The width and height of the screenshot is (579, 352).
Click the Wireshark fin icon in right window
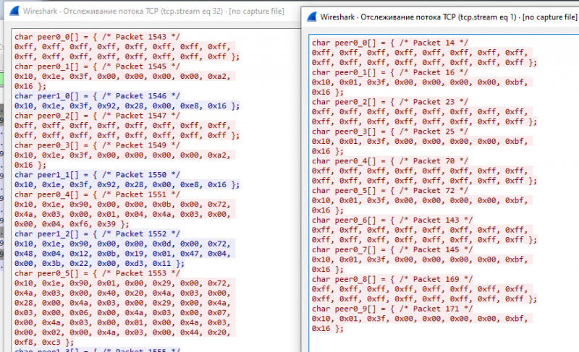(x=308, y=16)
